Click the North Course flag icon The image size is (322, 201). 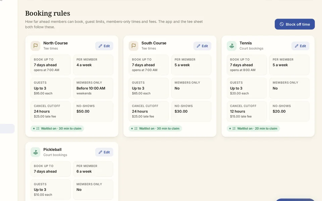pyautogui.click(x=36, y=46)
